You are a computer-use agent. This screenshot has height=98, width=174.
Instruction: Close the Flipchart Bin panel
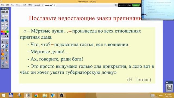[x=167, y=82]
